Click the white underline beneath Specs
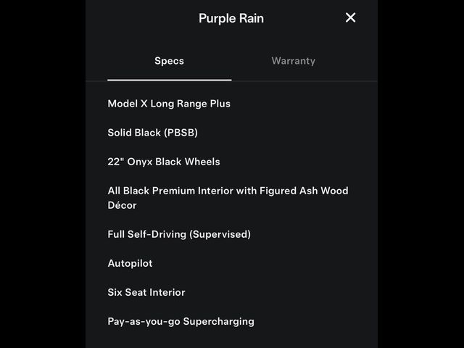Image resolution: width=464 pixels, height=348 pixels. [169, 80]
